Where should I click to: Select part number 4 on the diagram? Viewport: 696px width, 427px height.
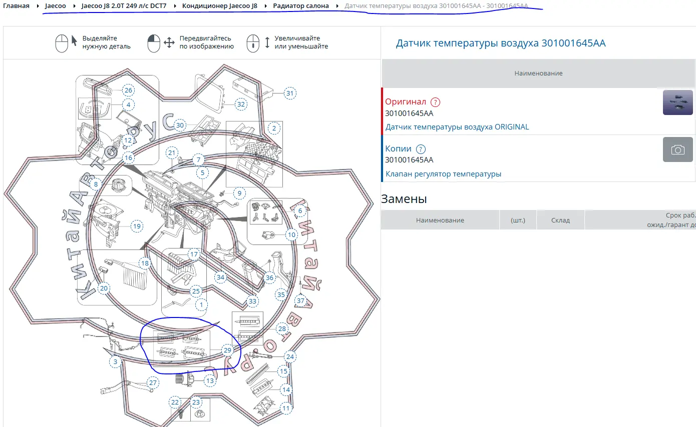click(x=129, y=105)
